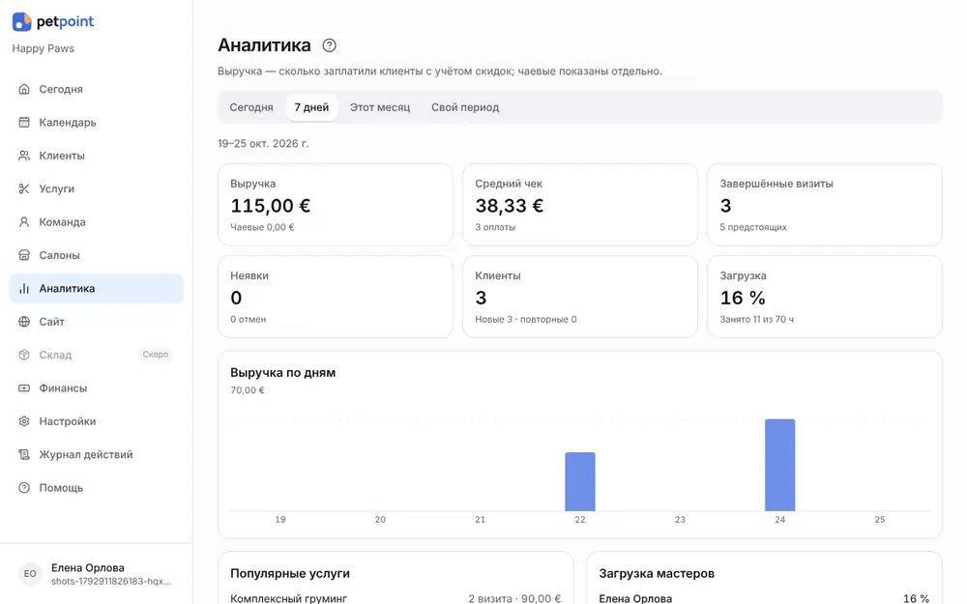Click the calendar icon for Календарь
The height and width of the screenshot is (604, 967).
point(24,122)
